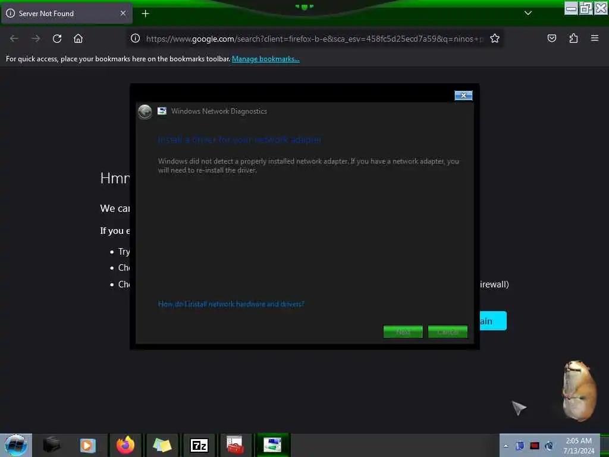Open How do I install network hardware link
Viewport: 609px width, 457px height.
231,304
